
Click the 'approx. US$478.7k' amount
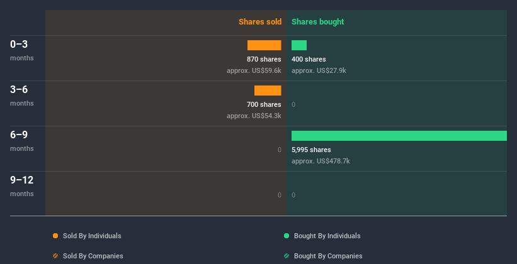pyautogui.click(x=321, y=161)
